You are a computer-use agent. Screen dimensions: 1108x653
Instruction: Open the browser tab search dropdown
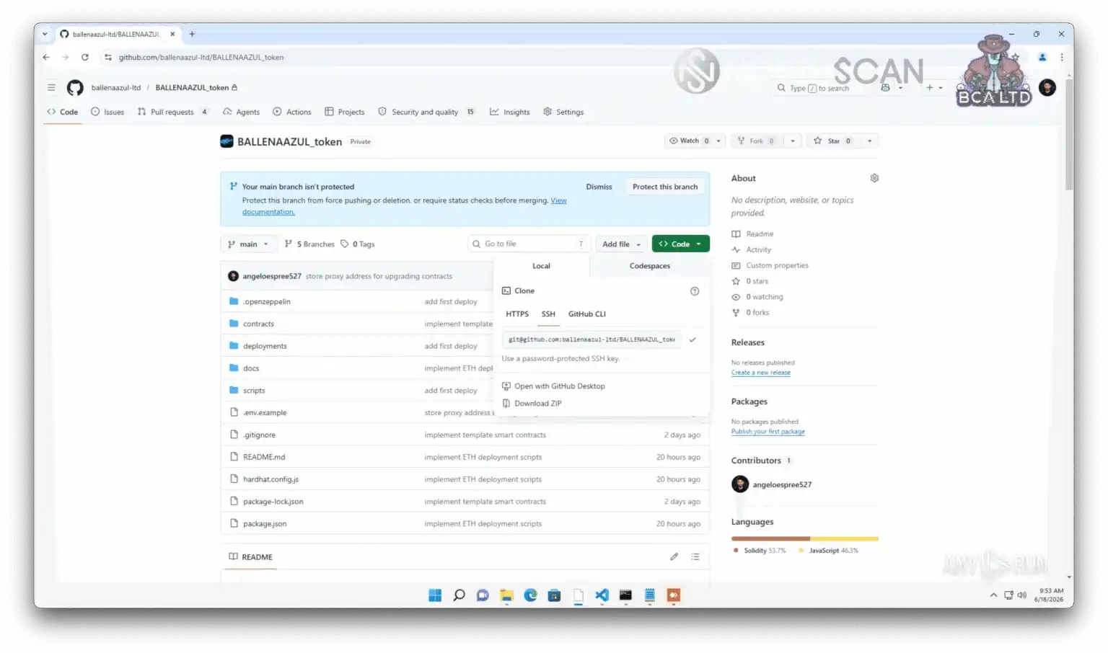click(x=45, y=34)
